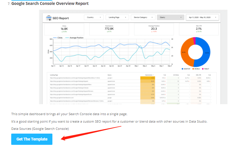
Task: Click the Url Clicks column header
Action: (x=176, y=75)
